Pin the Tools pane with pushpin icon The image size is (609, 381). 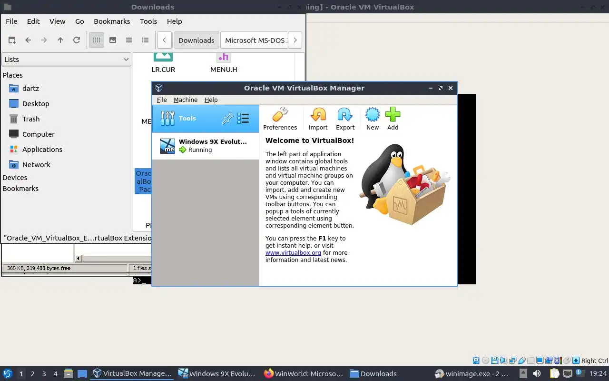pyautogui.click(x=227, y=119)
